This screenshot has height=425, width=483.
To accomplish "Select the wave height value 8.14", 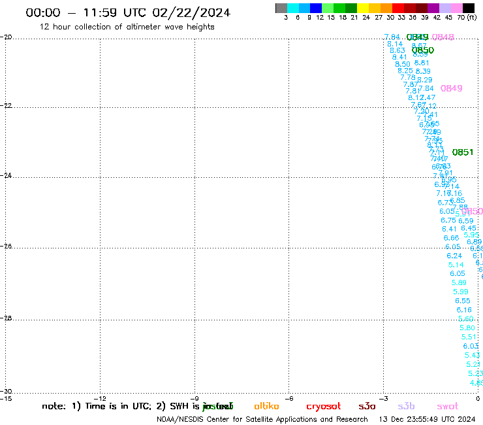I will click(x=395, y=44).
